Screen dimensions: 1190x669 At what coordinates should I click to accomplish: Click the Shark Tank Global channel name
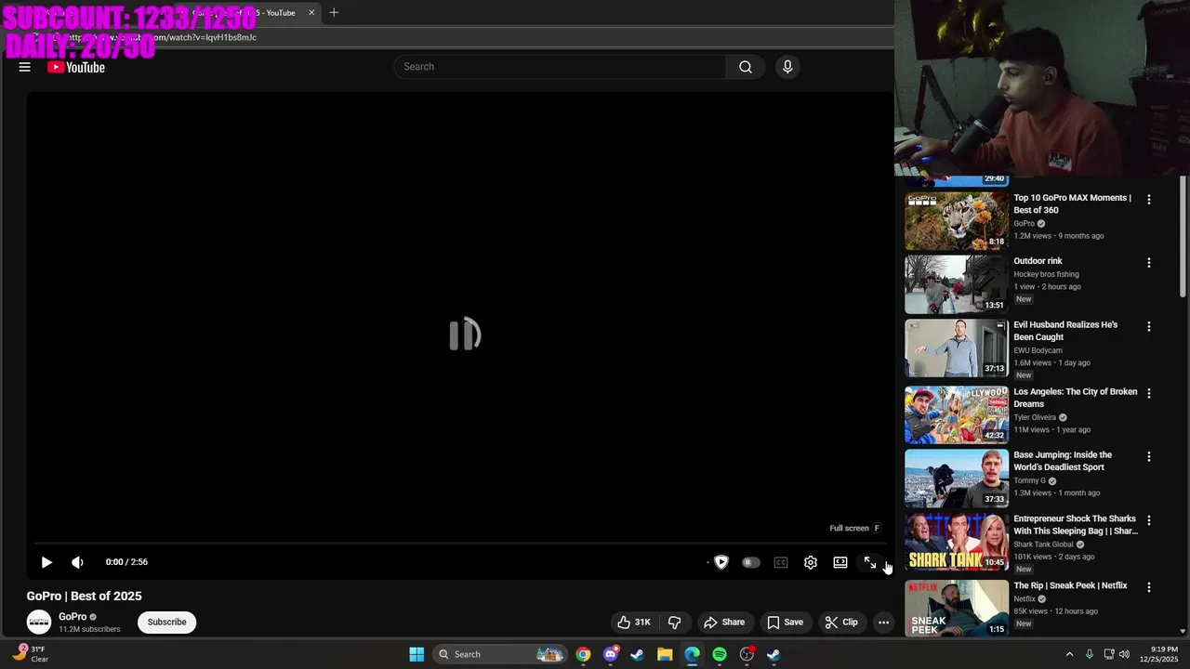pyautogui.click(x=1043, y=544)
